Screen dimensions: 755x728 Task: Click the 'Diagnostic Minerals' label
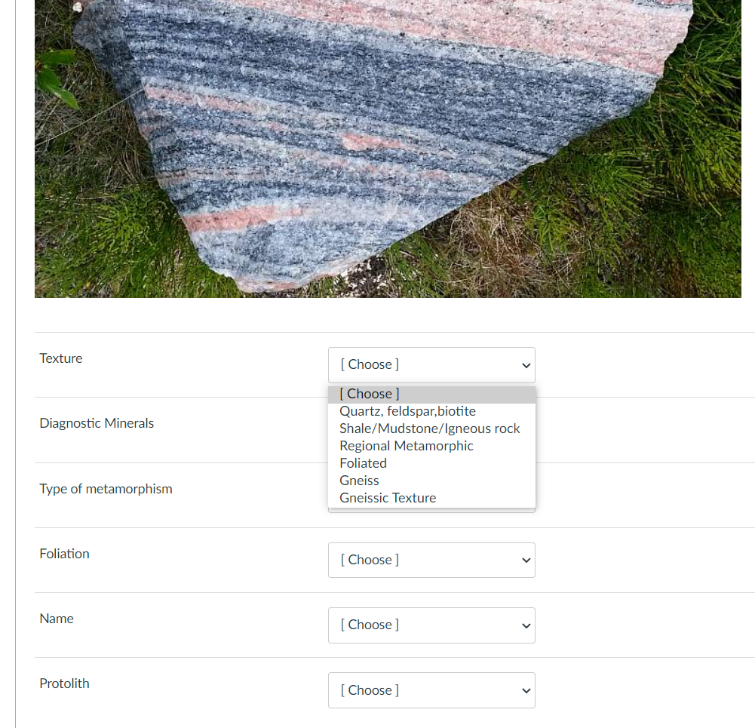coord(97,424)
